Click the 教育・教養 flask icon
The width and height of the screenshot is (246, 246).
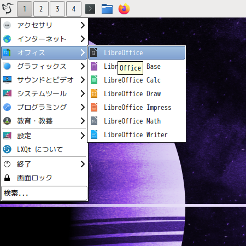tap(7, 121)
